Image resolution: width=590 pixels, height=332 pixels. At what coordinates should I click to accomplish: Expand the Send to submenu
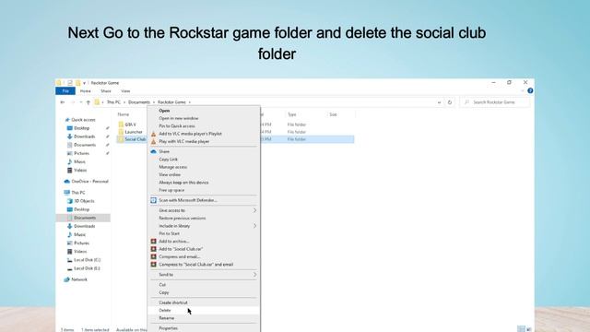click(204, 275)
